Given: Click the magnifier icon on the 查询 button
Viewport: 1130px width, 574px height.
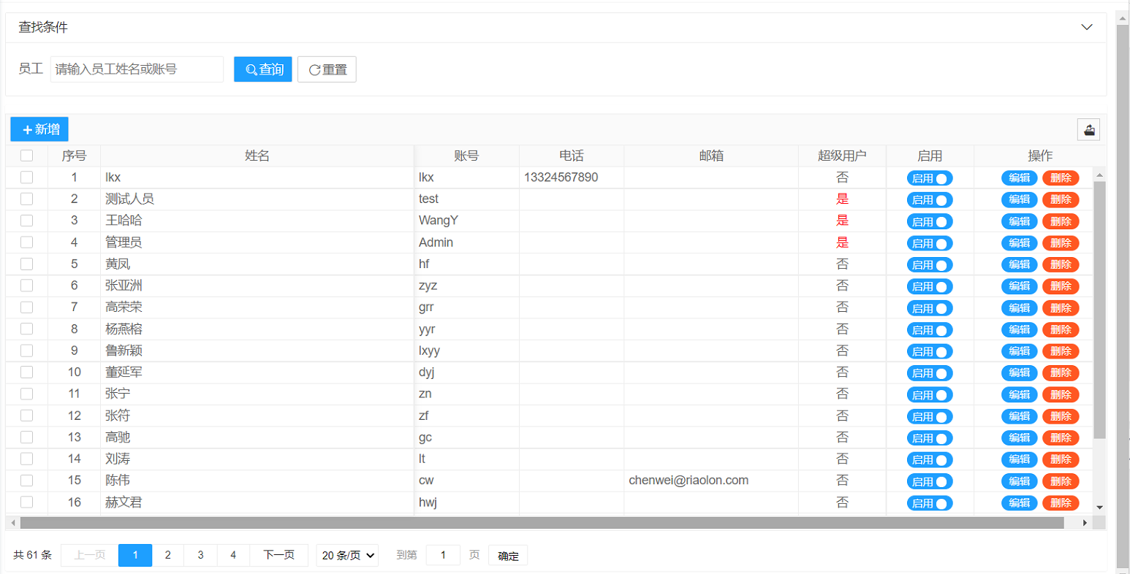Looking at the screenshot, I should tap(251, 69).
